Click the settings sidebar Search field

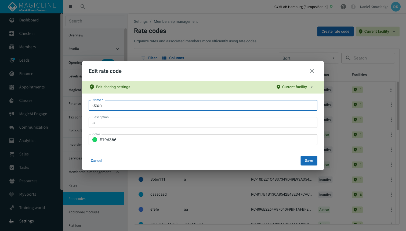[95, 21]
